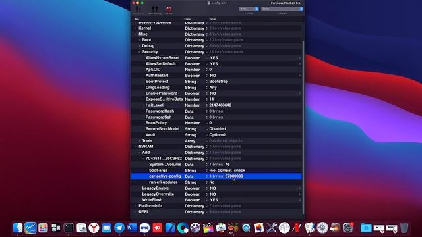Toggle WriteFlash boolean value stepper
The height and width of the screenshot is (237, 422).
point(300,200)
